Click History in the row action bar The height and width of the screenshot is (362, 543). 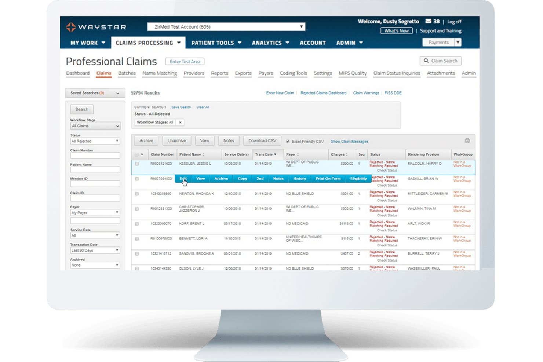(x=300, y=179)
